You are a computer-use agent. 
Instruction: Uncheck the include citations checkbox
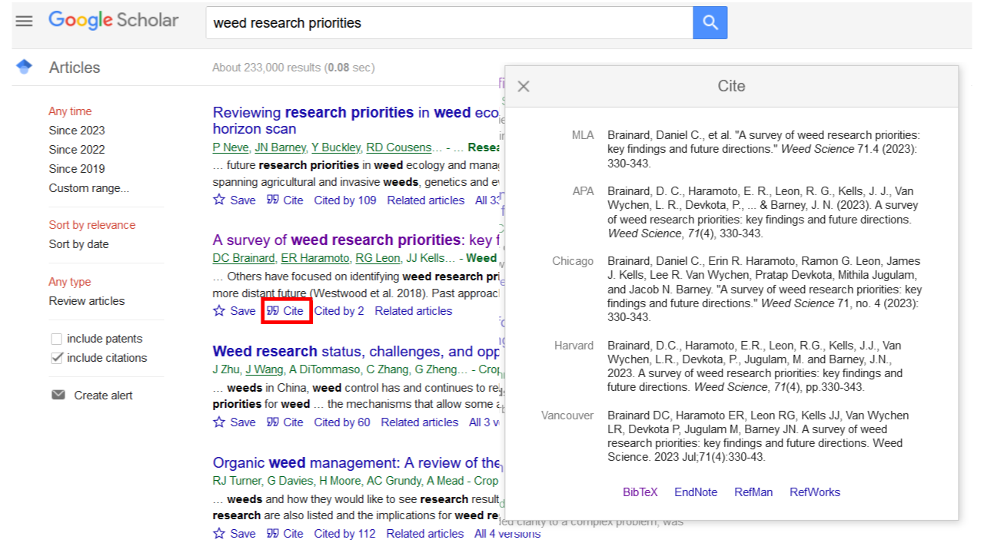click(56, 358)
